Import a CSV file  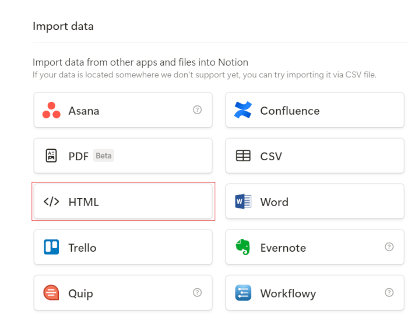[x=315, y=156]
